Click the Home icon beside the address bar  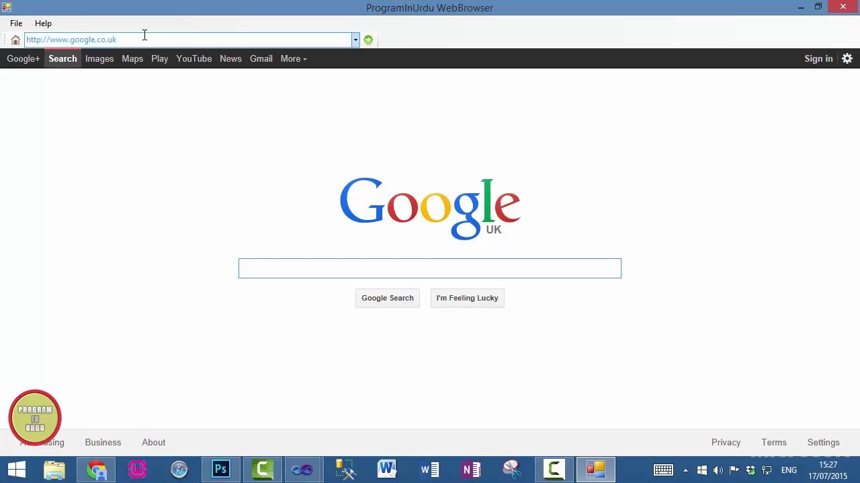click(x=15, y=40)
